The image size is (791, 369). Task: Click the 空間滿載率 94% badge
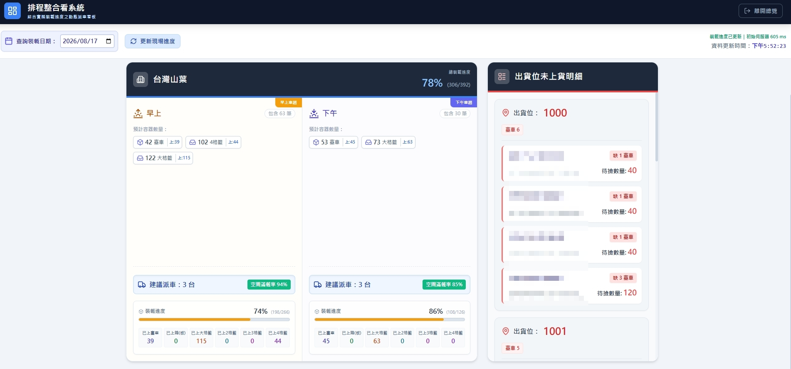(269, 285)
